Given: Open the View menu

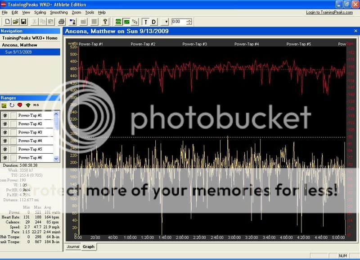Looking at the screenshot, I should point(26,13).
